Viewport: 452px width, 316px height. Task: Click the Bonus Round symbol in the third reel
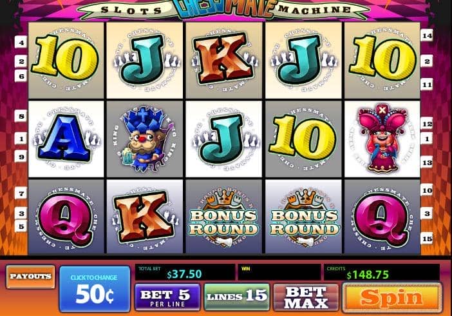click(223, 217)
